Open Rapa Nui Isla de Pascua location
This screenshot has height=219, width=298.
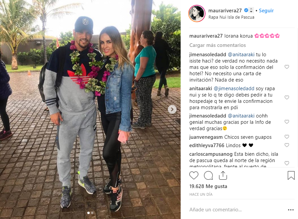point(231,17)
